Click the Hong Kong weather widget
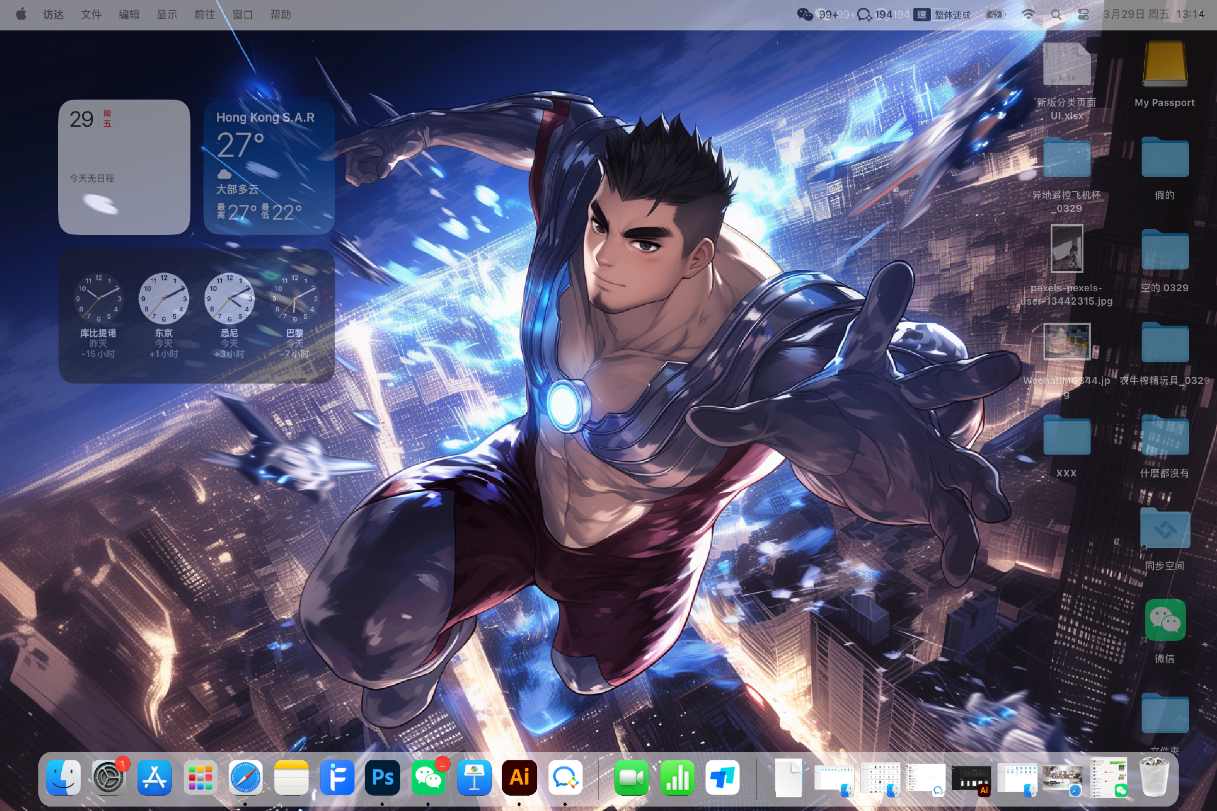This screenshot has width=1217, height=811. coord(269,167)
